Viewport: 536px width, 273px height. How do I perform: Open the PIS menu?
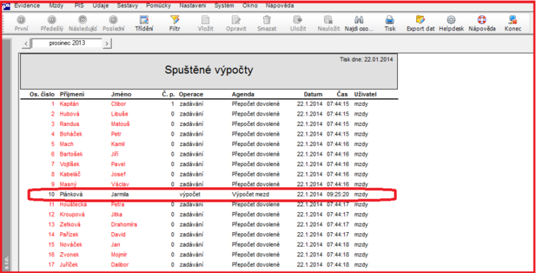pos(79,6)
